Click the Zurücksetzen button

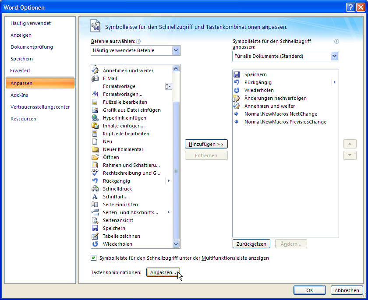coord(251,244)
